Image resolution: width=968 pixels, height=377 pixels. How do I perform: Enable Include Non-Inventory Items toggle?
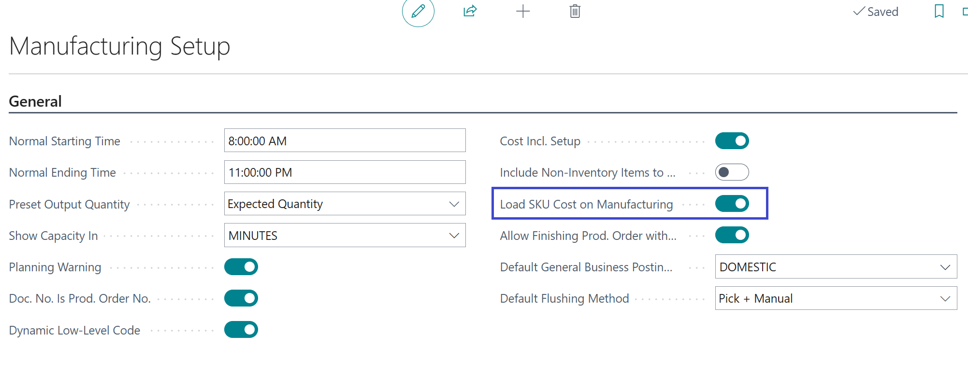[732, 172]
